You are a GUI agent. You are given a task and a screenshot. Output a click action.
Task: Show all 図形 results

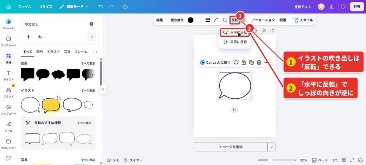point(88,63)
